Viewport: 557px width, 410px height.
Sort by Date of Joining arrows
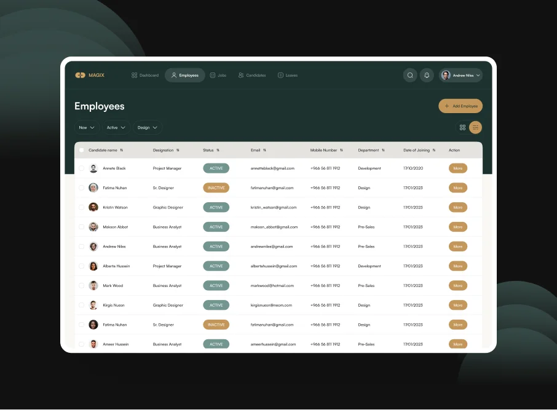click(433, 150)
